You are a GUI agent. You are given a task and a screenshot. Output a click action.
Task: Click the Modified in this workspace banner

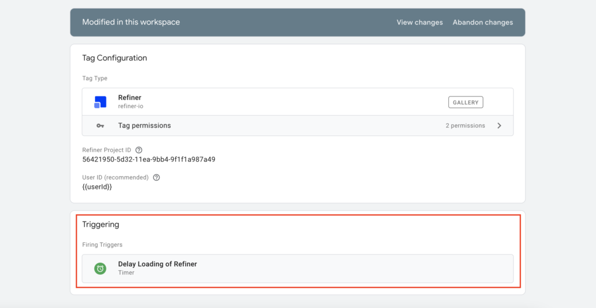click(297, 23)
